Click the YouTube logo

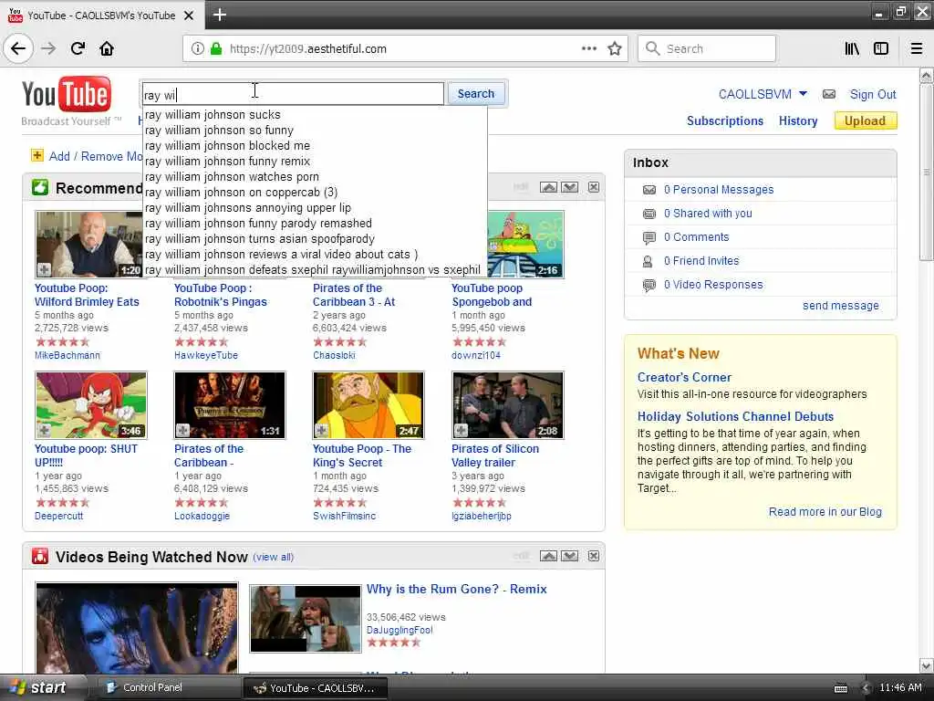coord(66,94)
